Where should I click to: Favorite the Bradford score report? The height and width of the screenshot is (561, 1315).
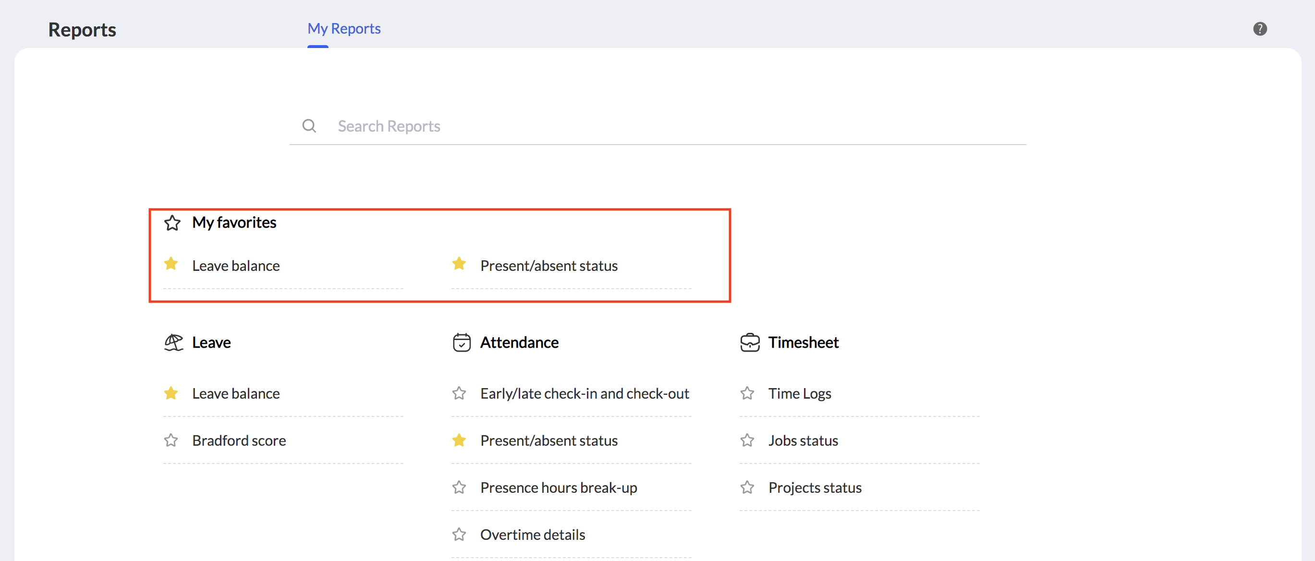tap(171, 440)
